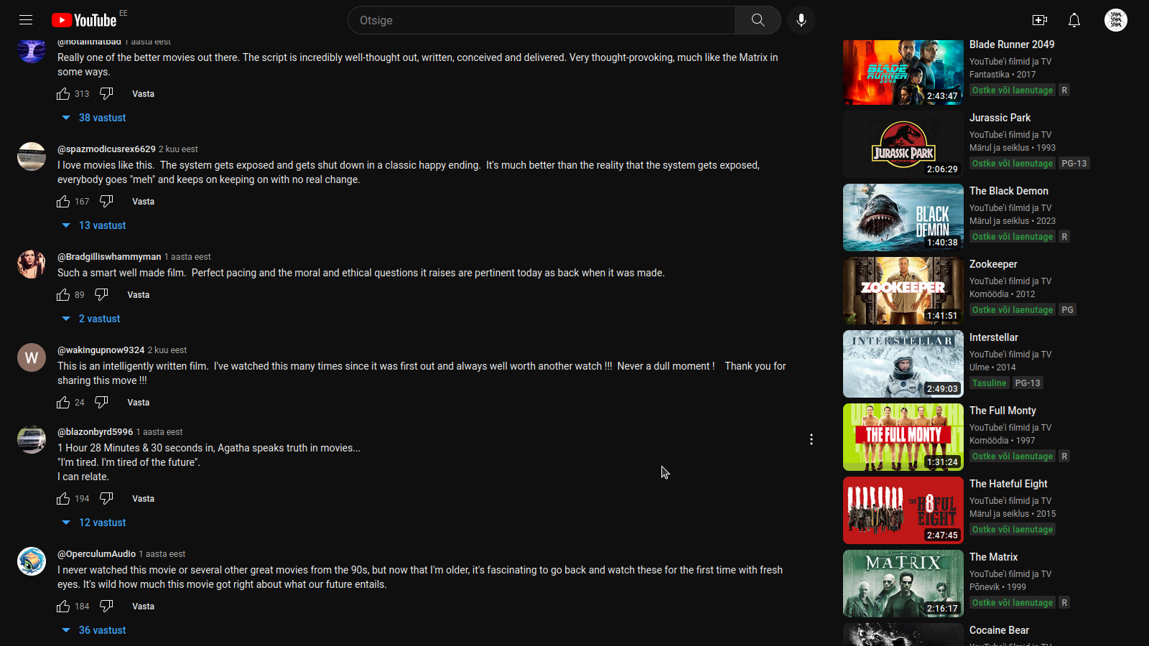Open @OperculumAudio channel name link

[x=97, y=554]
